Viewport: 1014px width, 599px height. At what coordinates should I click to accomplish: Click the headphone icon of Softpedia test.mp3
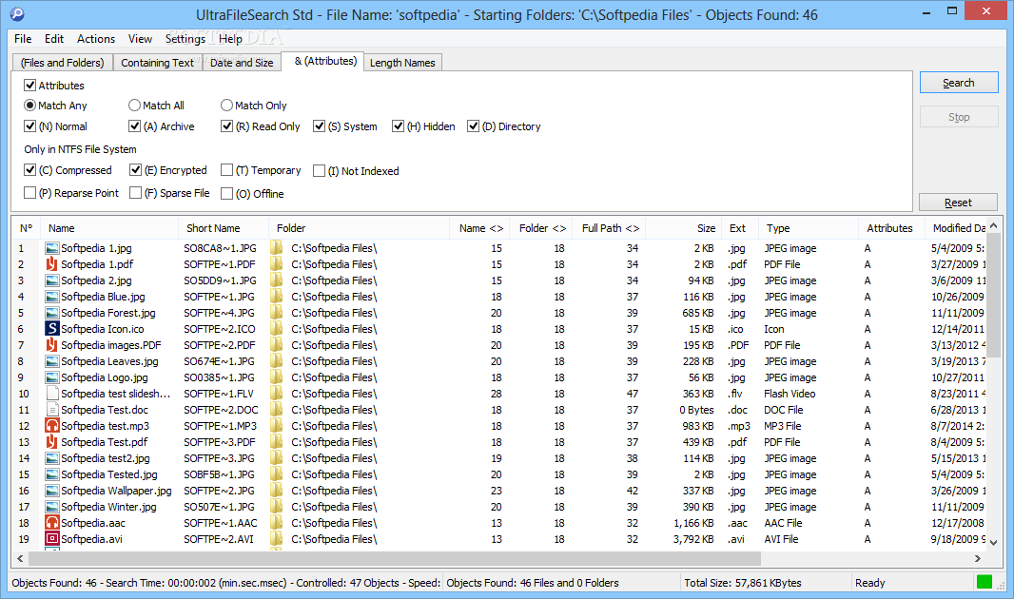[51, 426]
